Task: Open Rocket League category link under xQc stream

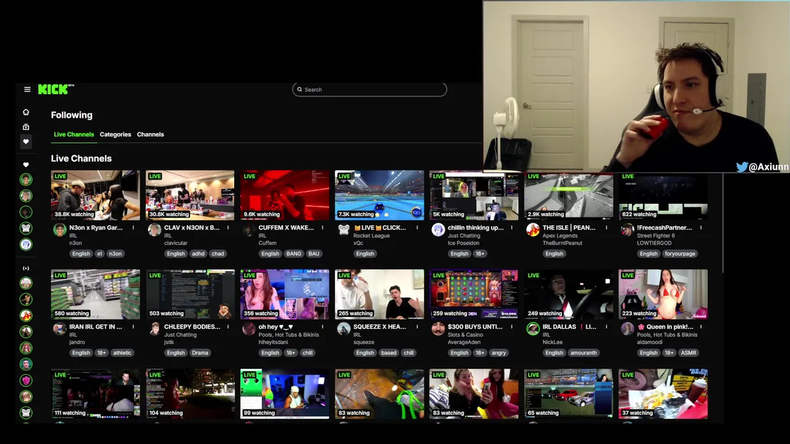Action: (x=372, y=236)
